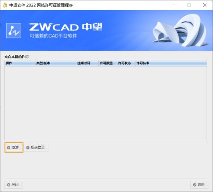Click the X icon on 关闭 button
Viewport: 213px width, 192px height.
[x=9, y=185]
